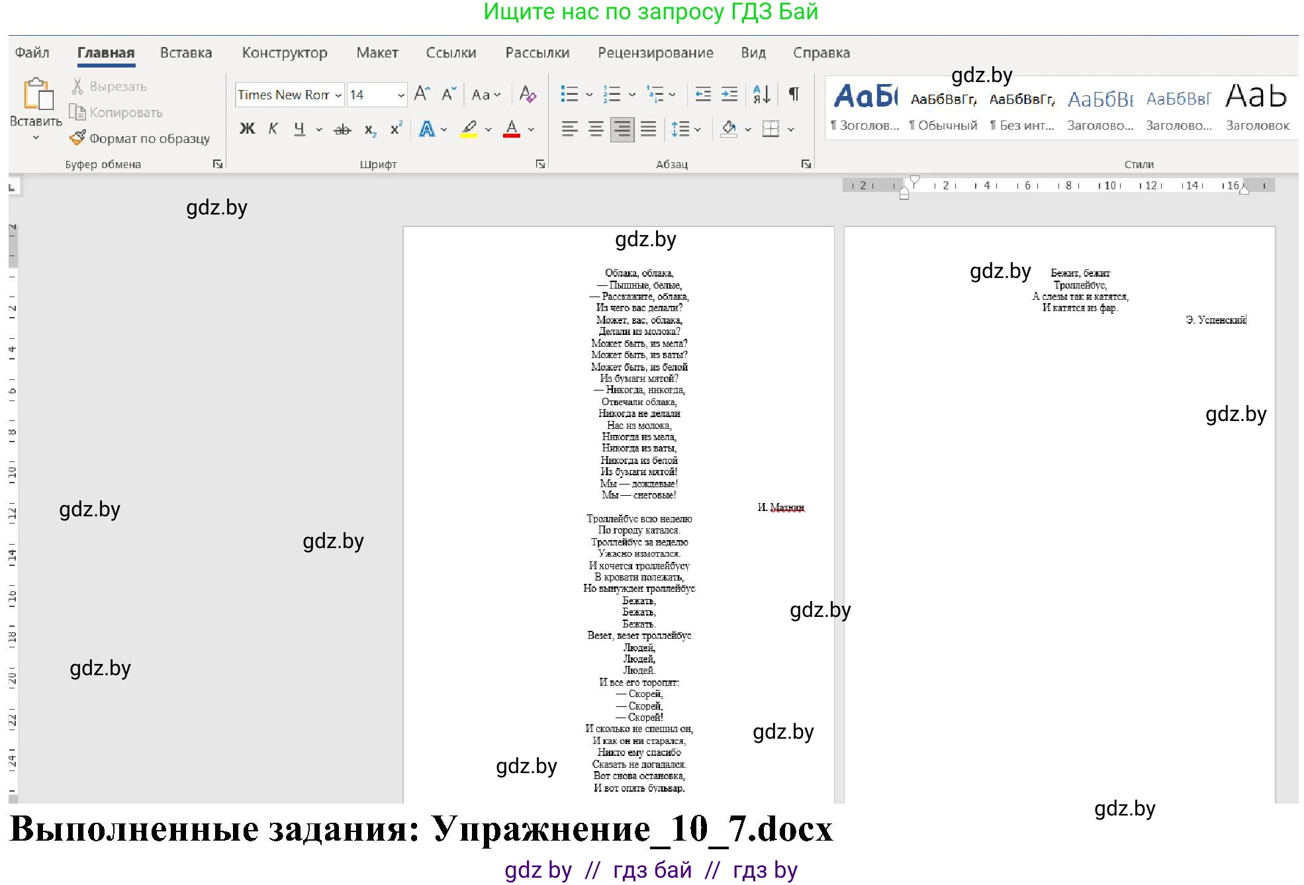Open the Формат по образцу painter tool
This screenshot has width=1304, height=885.
pos(141,138)
